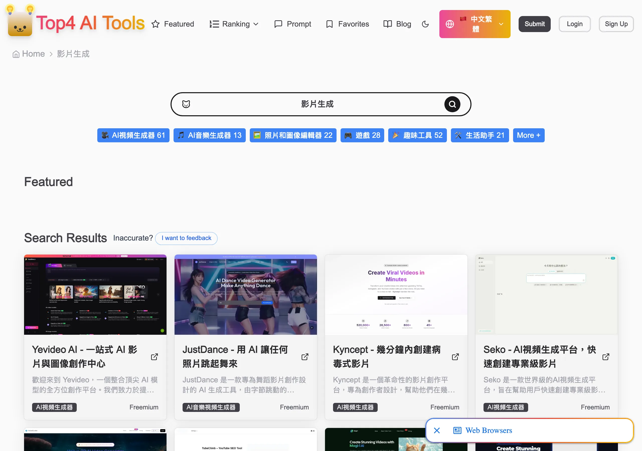Open Yevideo AI external link icon
This screenshot has width=642, height=451.
coord(154,357)
